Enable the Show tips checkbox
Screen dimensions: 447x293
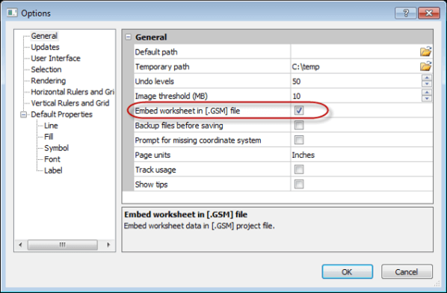click(x=299, y=184)
